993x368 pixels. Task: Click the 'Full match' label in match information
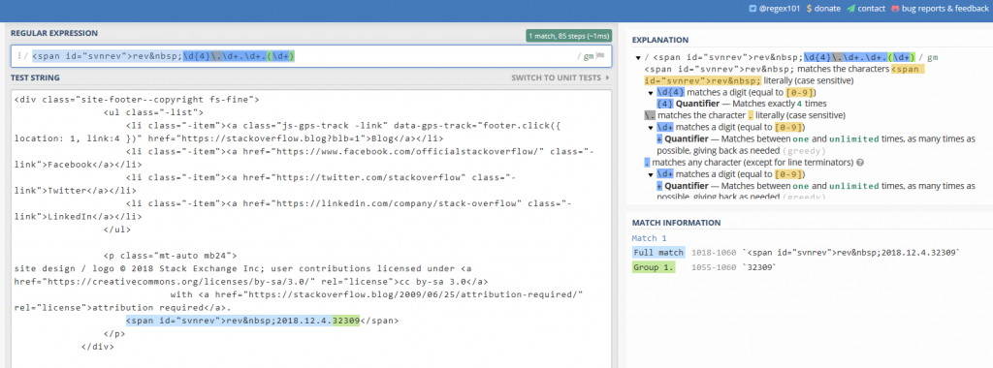click(658, 253)
